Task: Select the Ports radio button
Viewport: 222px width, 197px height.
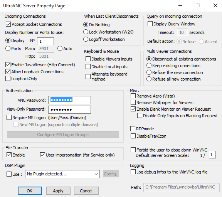Action: click(x=8, y=49)
